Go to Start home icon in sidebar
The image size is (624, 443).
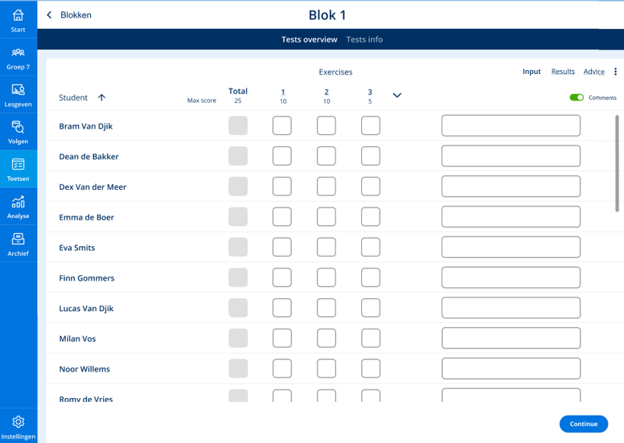tap(18, 15)
